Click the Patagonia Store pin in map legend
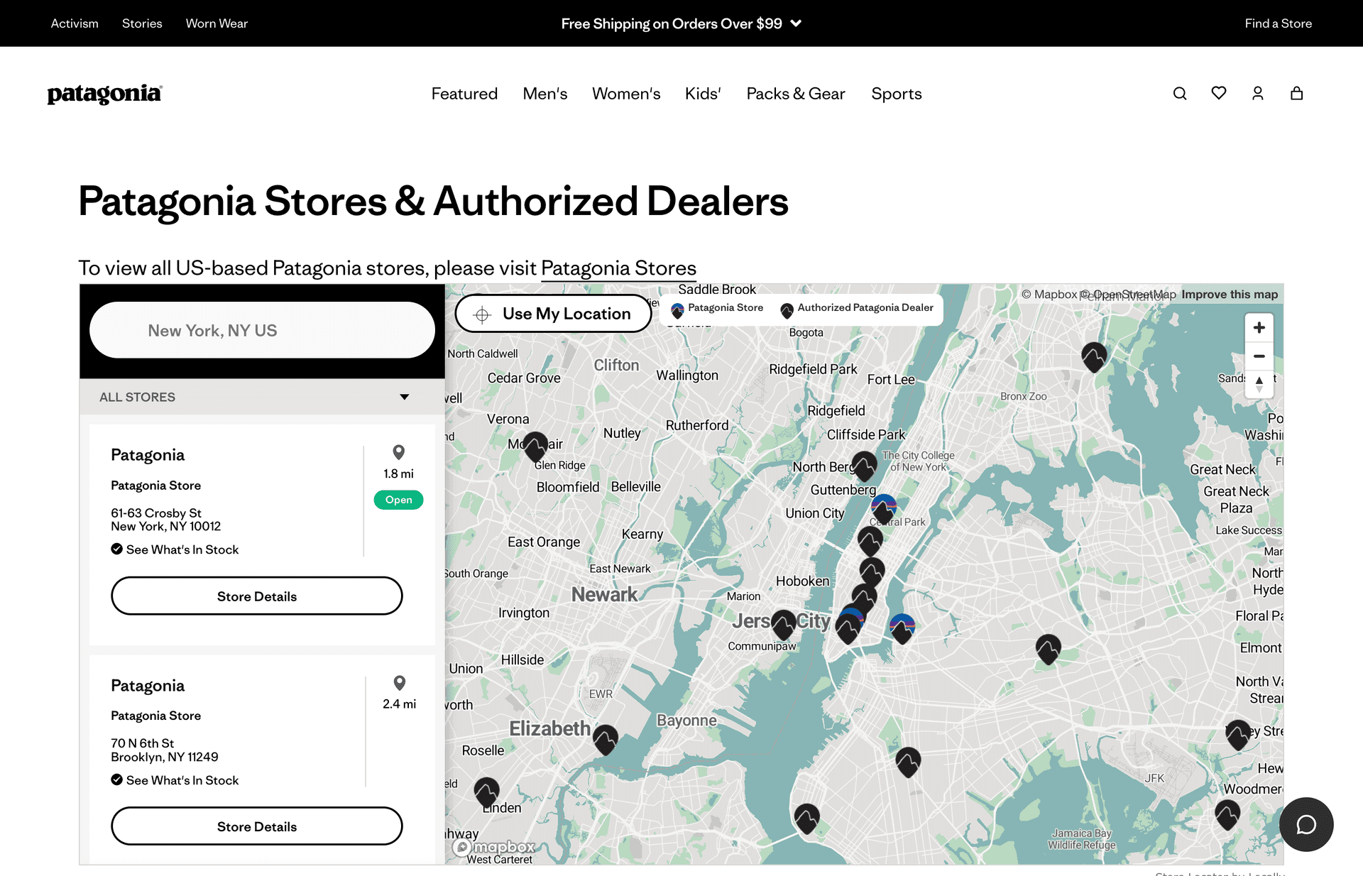1363x876 pixels. (677, 309)
